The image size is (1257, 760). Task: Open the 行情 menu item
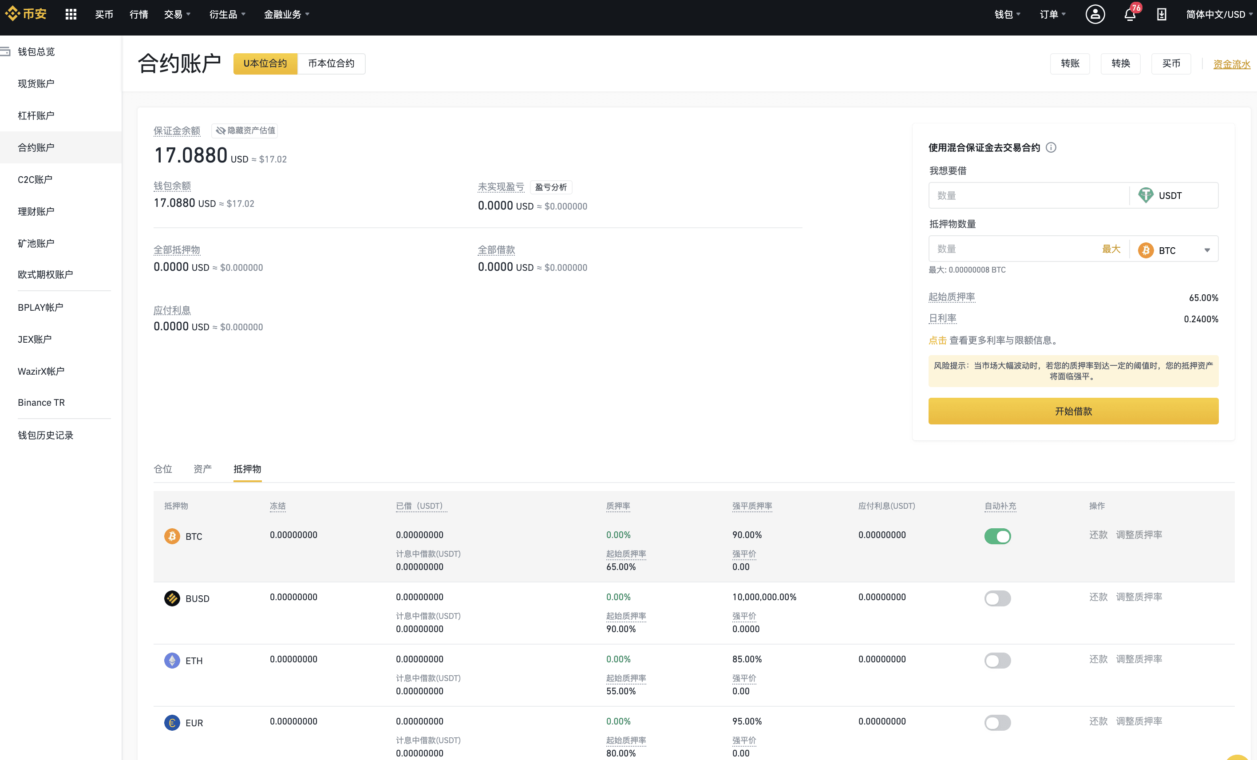[x=139, y=14]
